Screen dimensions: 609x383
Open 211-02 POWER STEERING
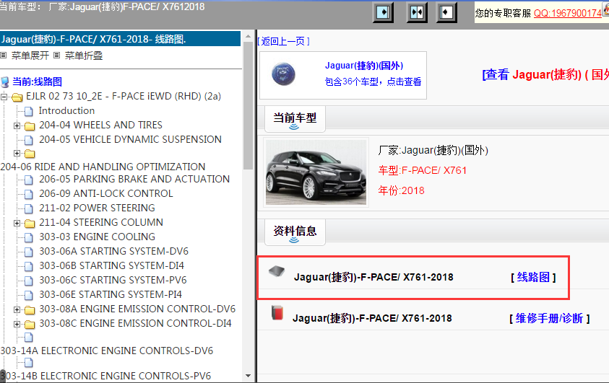tap(97, 208)
